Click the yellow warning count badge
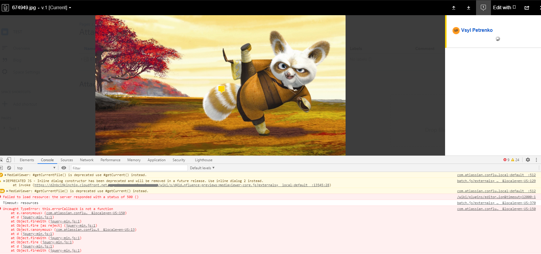Screen dimensions: 541x254 [515, 160]
